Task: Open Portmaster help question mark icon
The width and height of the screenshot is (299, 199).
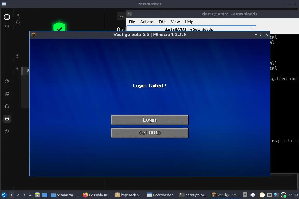Action: point(7,131)
